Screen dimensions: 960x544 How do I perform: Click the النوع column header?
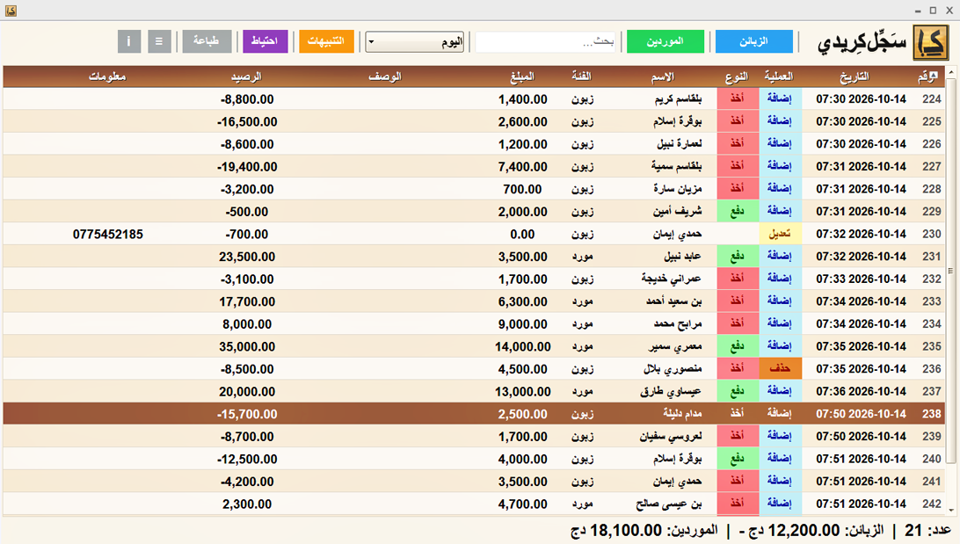[737, 76]
